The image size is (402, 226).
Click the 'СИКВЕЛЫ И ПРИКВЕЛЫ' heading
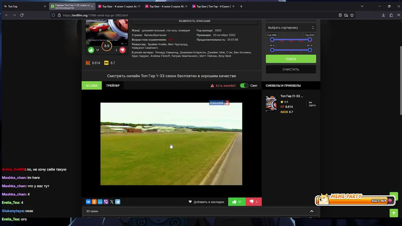coord(283,85)
